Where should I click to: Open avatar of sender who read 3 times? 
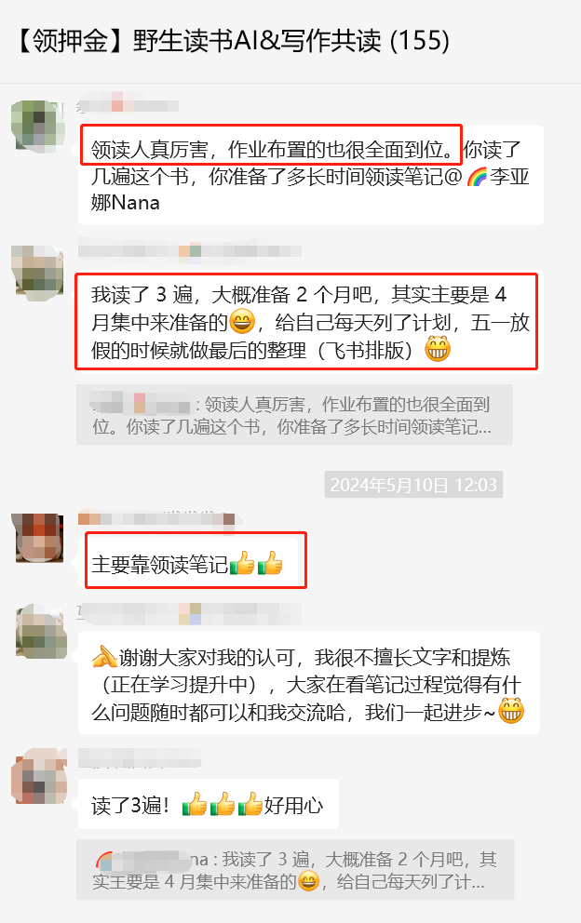(38, 272)
